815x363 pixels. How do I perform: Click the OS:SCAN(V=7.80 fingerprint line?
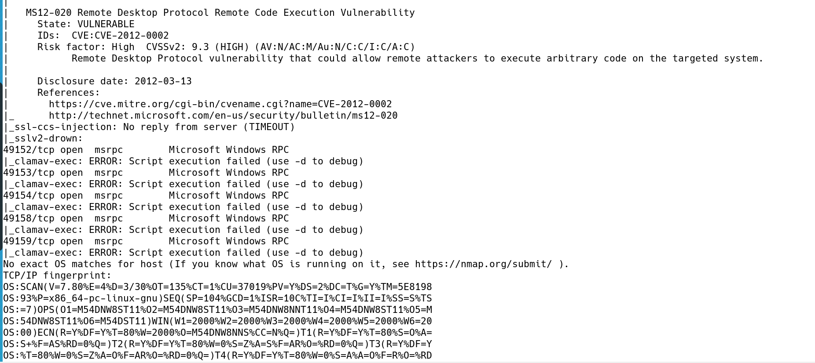[x=217, y=287]
